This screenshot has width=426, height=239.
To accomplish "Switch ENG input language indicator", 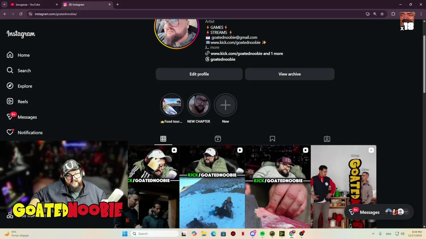I will click(x=388, y=234).
